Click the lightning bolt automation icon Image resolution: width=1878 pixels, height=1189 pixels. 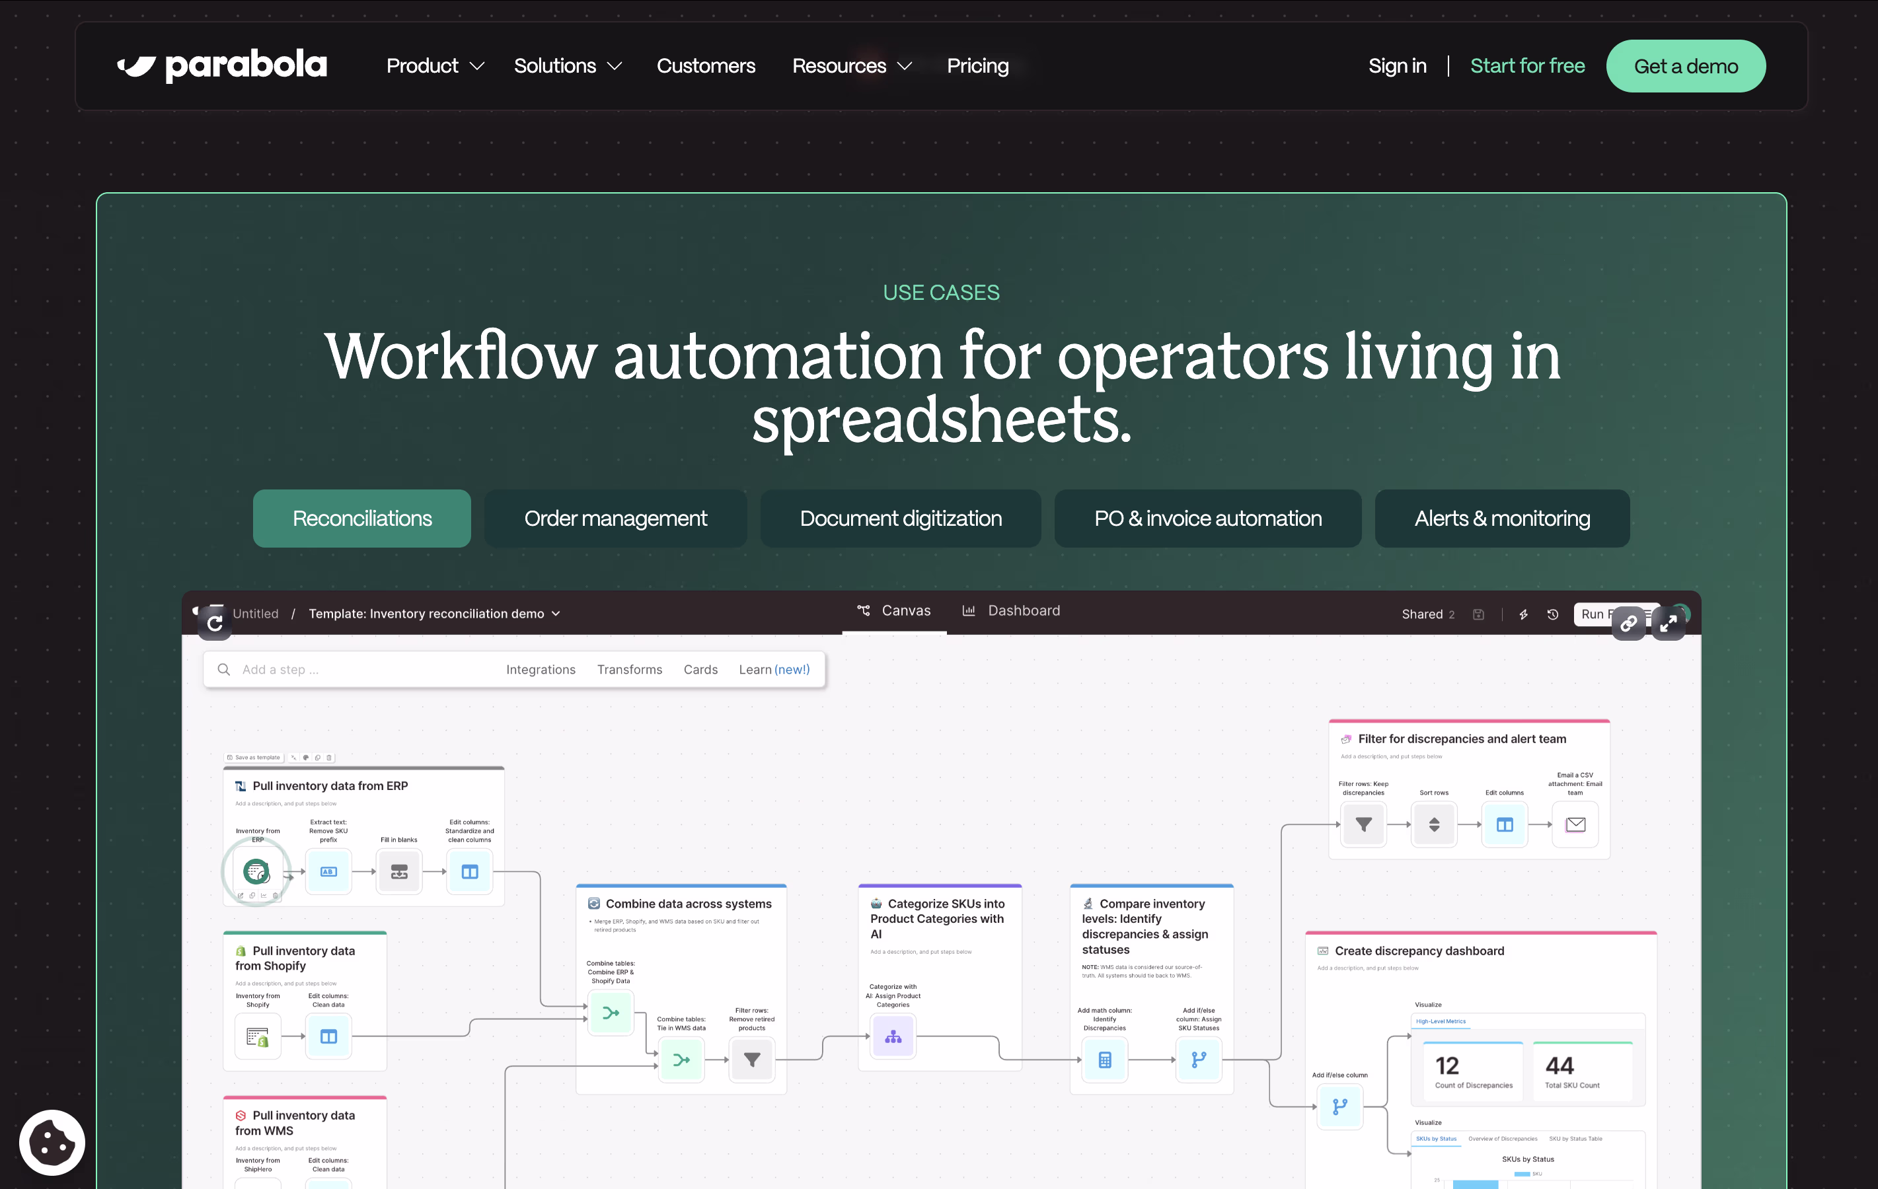point(1523,614)
